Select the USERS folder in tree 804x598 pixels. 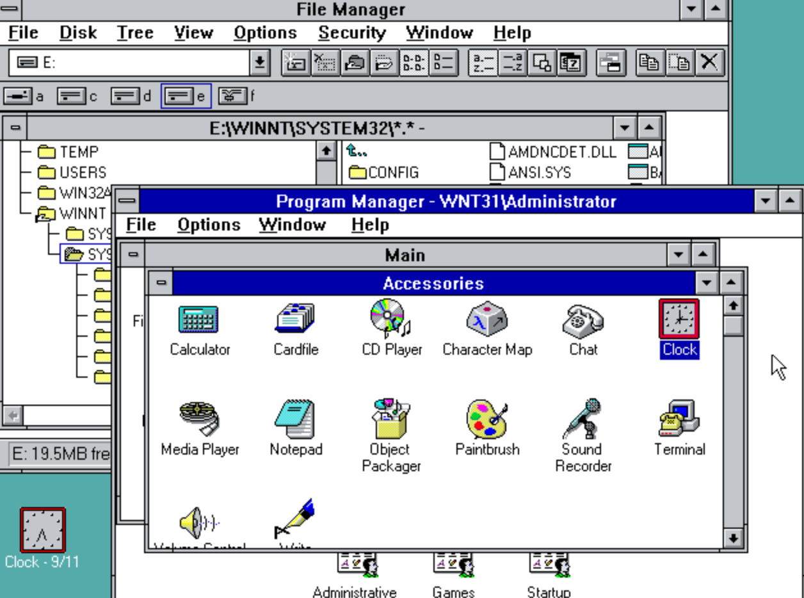point(72,172)
